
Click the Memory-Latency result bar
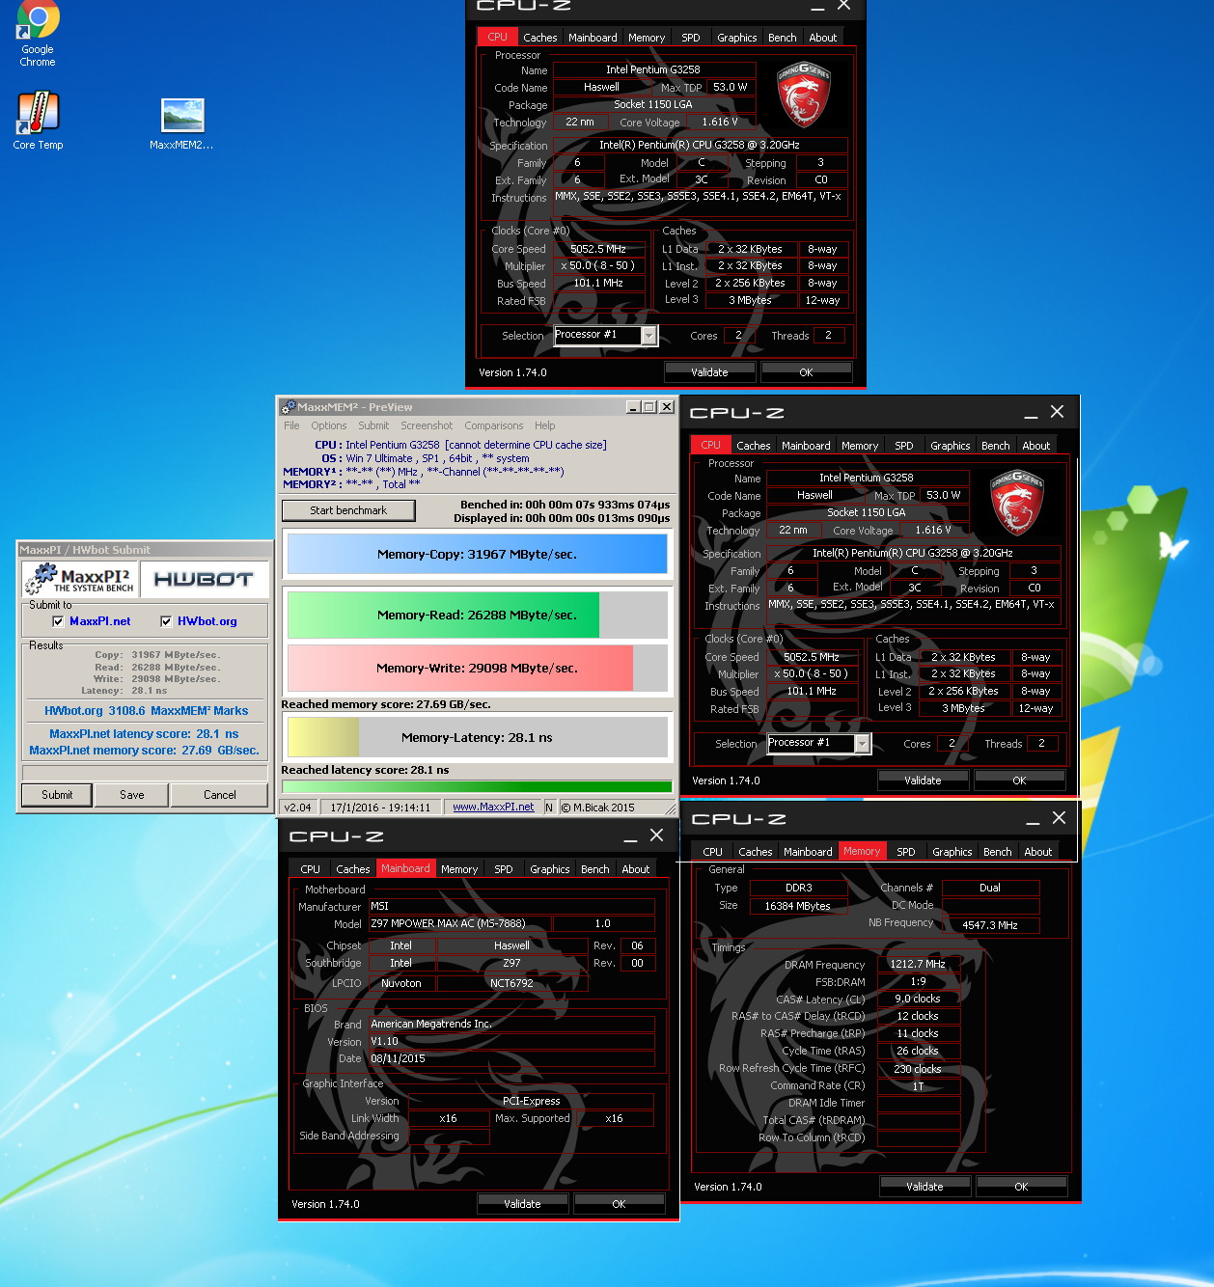(477, 737)
